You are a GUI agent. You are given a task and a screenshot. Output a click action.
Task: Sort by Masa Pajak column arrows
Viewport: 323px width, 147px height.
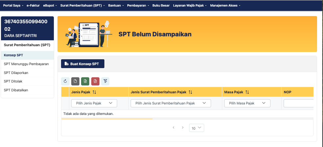[247, 92]
